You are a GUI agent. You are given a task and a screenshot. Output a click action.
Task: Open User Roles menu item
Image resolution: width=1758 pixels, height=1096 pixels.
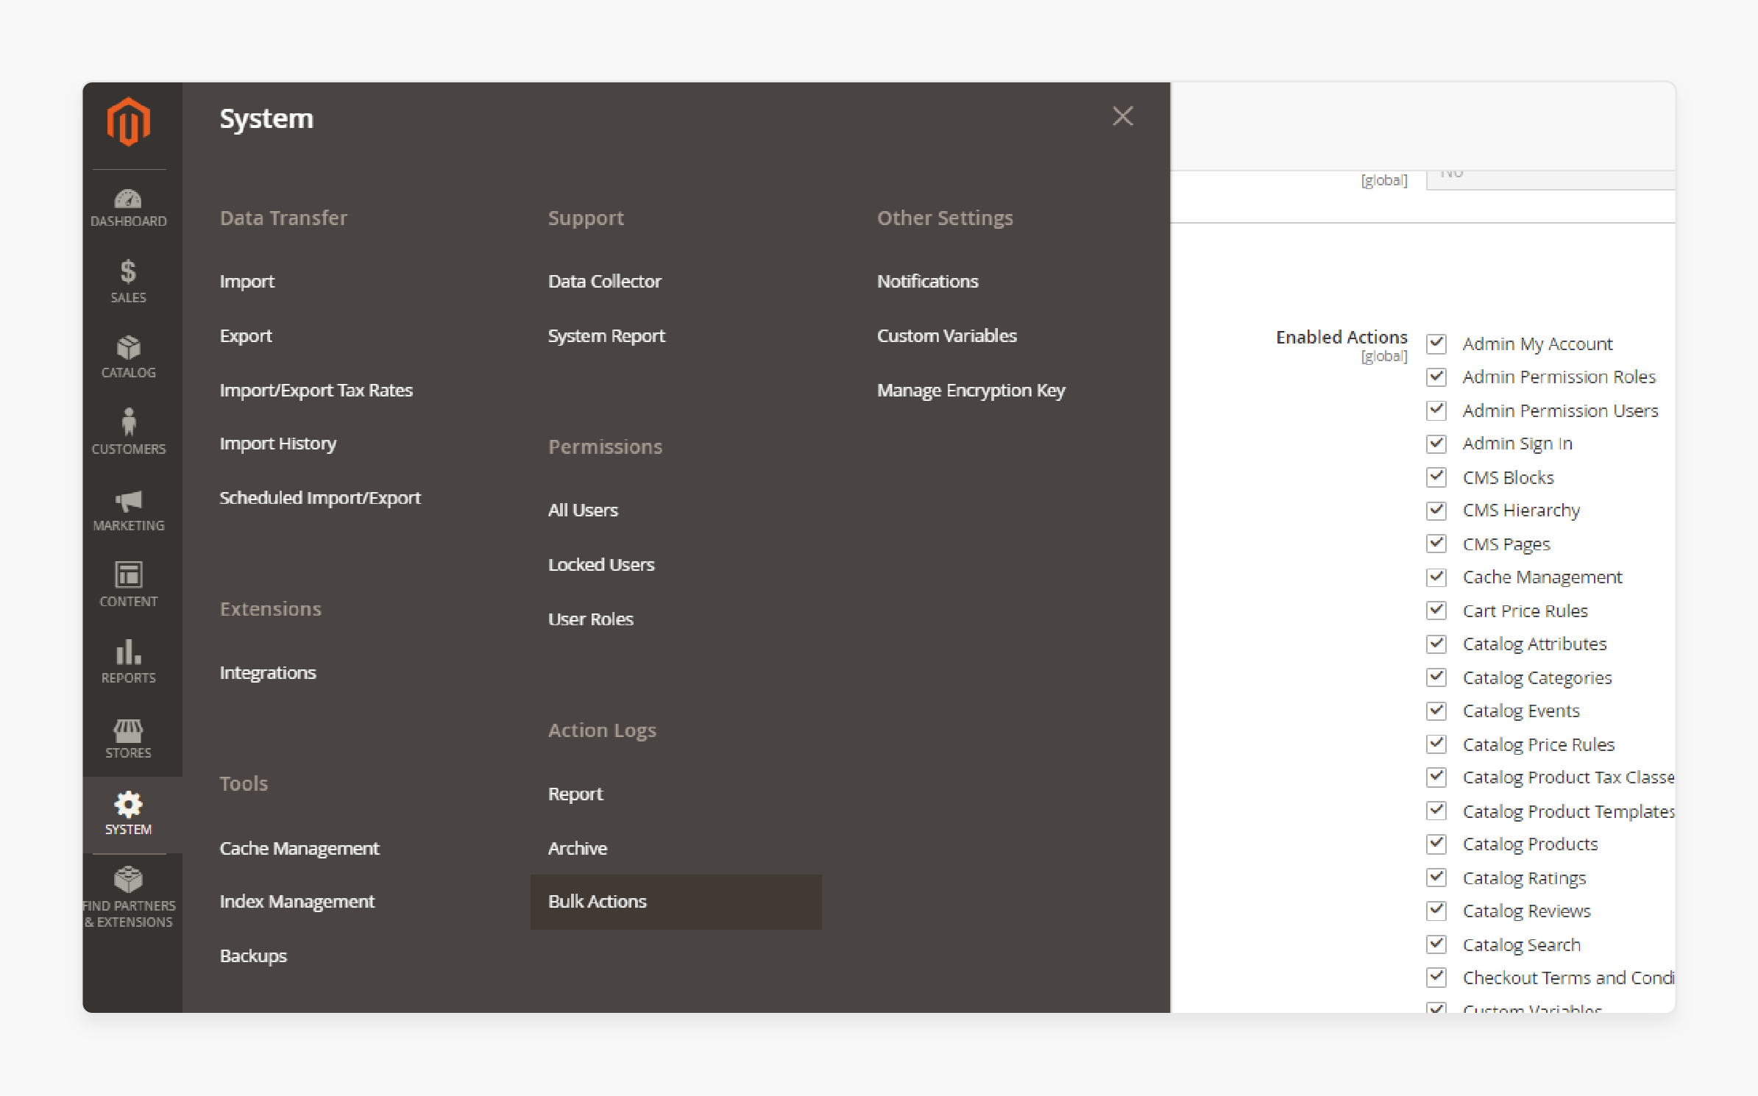tap(591, 619)
